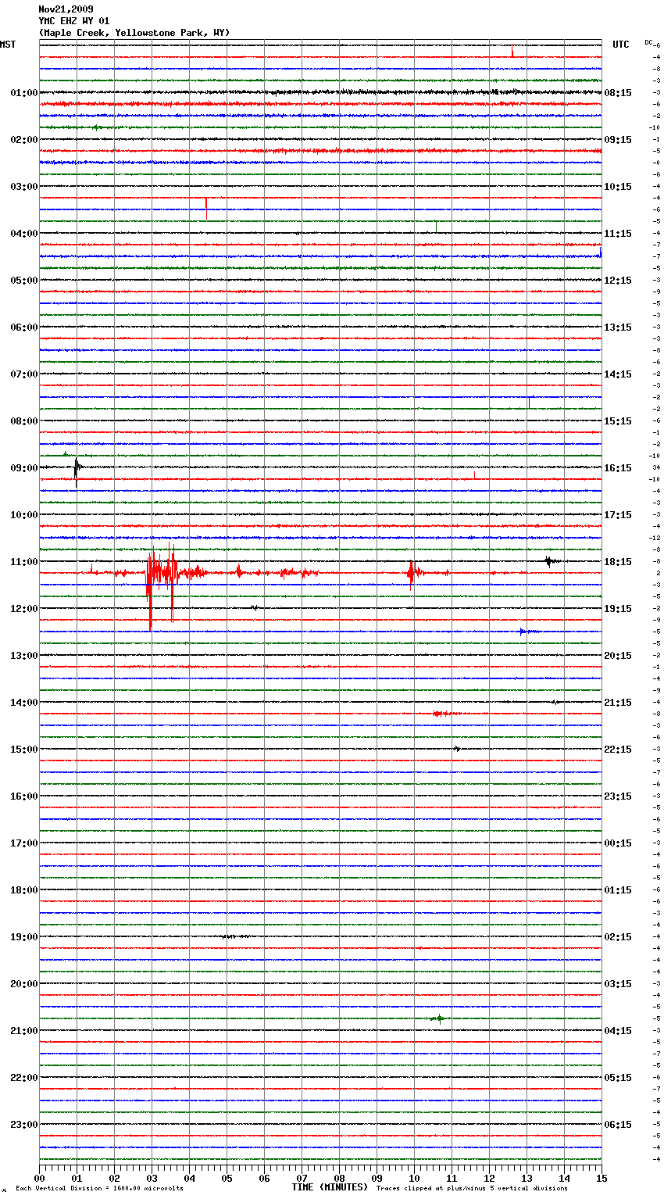Select the 04:00 MST time label
This screenshot has width=664, height=1199.
(x=24, y=234)
